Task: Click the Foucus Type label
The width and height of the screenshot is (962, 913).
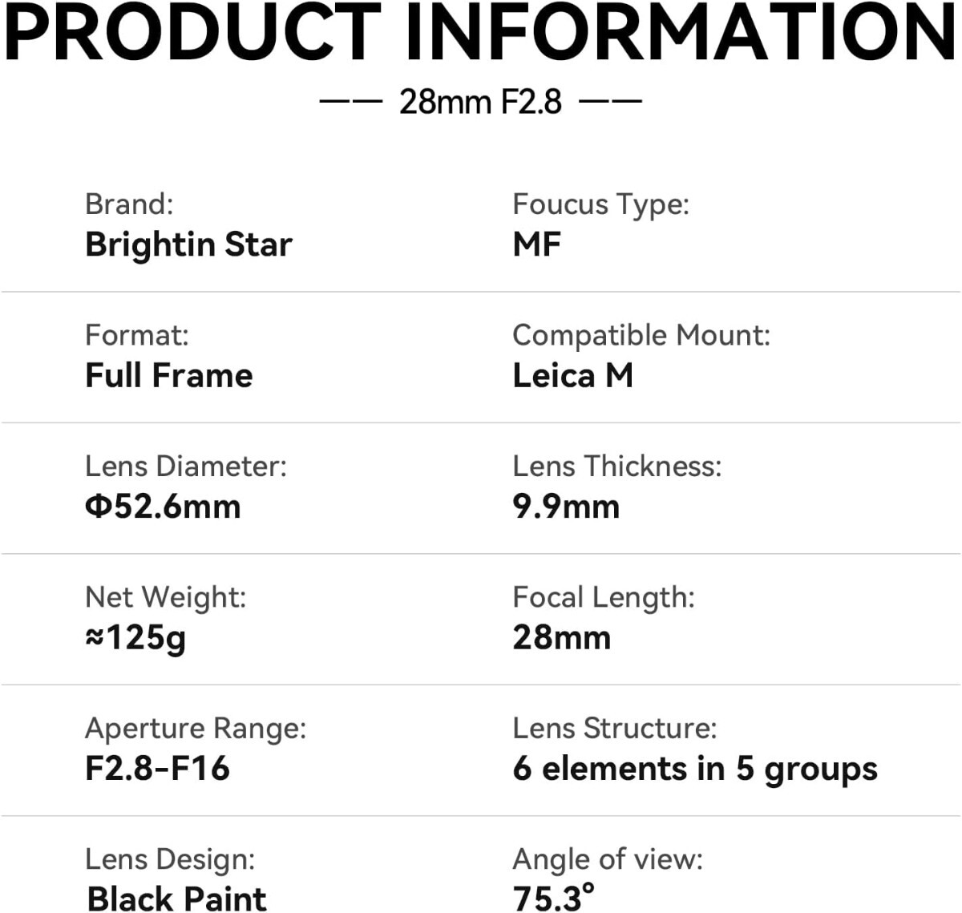Action: click(x=600, y=204)
